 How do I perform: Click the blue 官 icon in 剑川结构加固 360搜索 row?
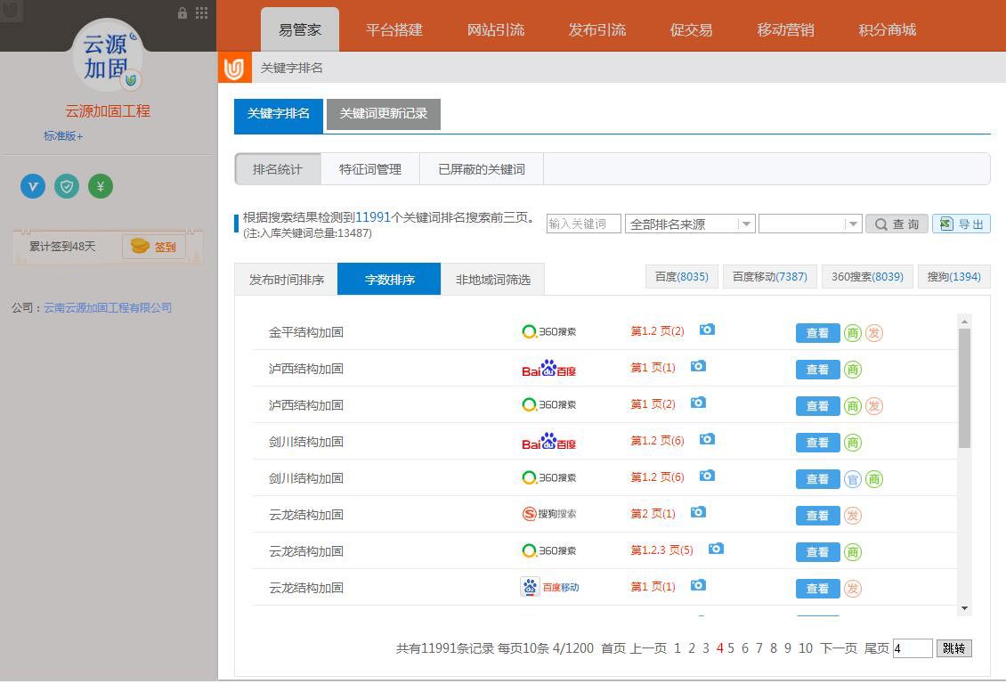(x=853, y=479)
